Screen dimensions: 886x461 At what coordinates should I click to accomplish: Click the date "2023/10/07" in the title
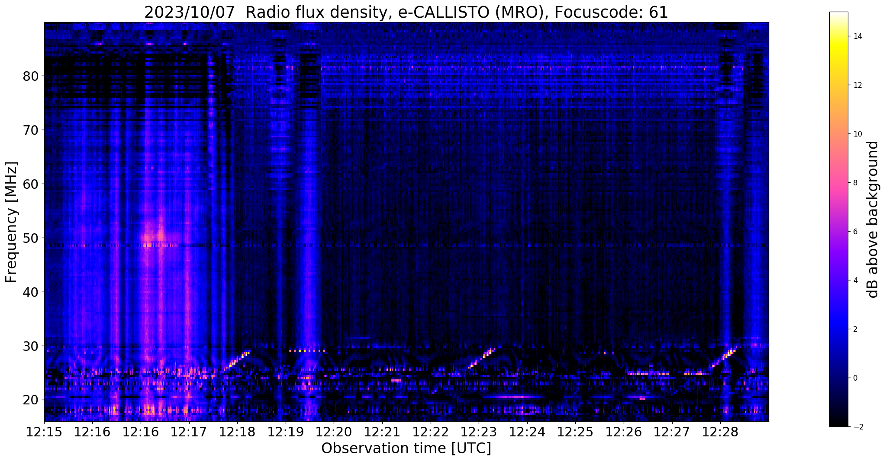(x=189, y=13)
